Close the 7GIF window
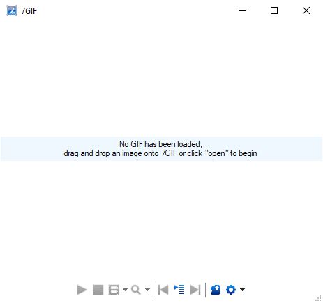The image size is (323, 303). pyautogui.click(x=306, y=10)
